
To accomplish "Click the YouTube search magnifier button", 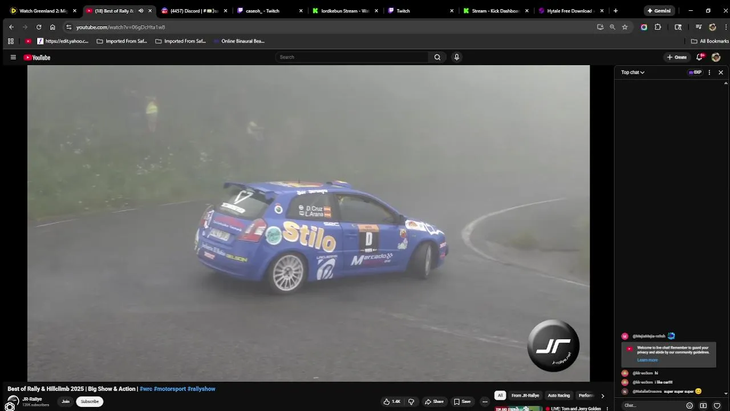I will click(x=437, y=57).
